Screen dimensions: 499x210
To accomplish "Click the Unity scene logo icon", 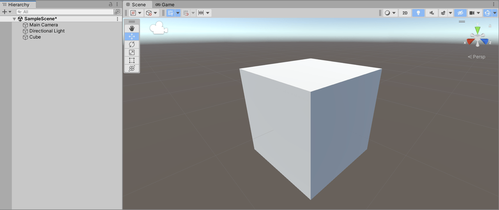I will tap(20, 19).
